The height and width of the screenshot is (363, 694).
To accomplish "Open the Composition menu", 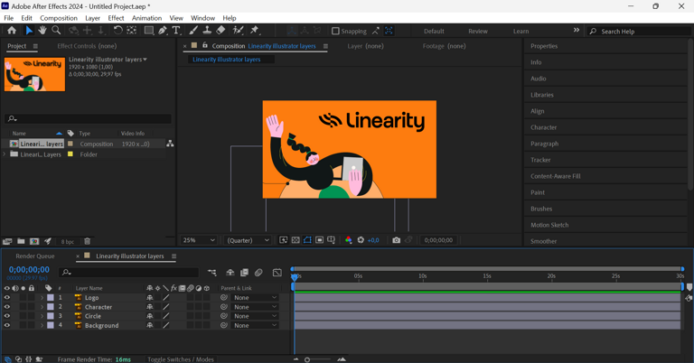I will [x=59, y=18].
